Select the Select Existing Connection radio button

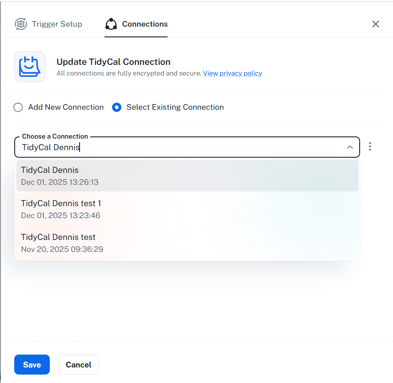click(x=116, y=107)
